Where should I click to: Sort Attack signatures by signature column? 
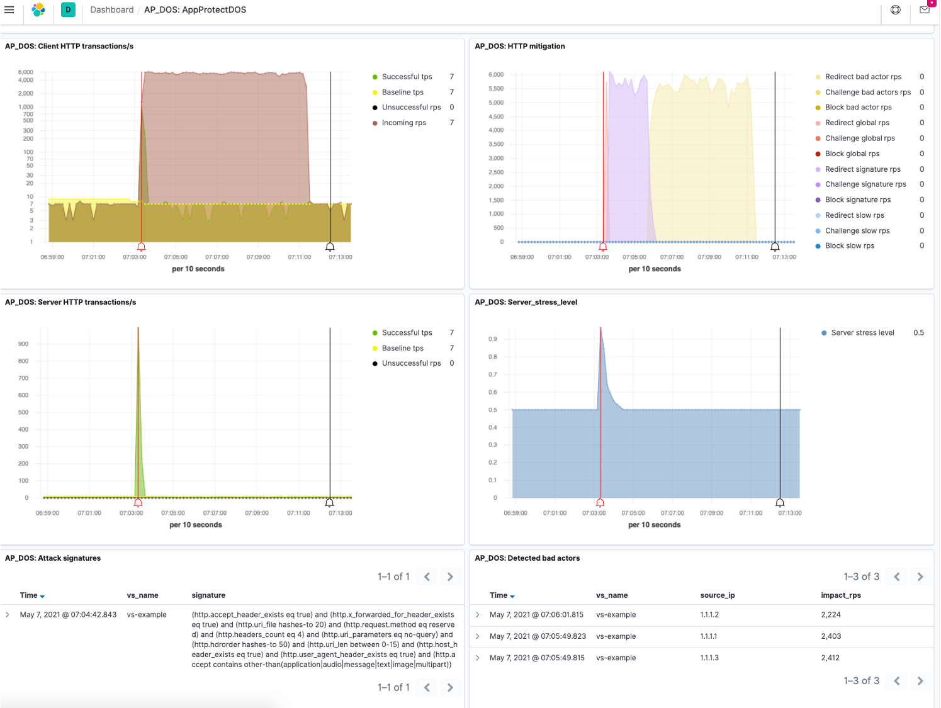[x=208, y=595]
